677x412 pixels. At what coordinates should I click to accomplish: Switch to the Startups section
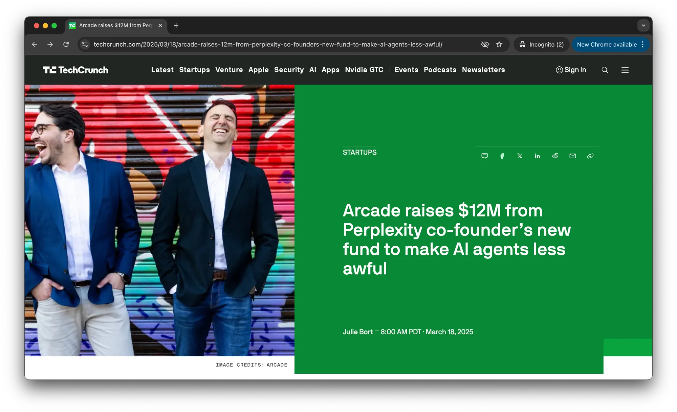pyautogui.click(x=194, y=70)
